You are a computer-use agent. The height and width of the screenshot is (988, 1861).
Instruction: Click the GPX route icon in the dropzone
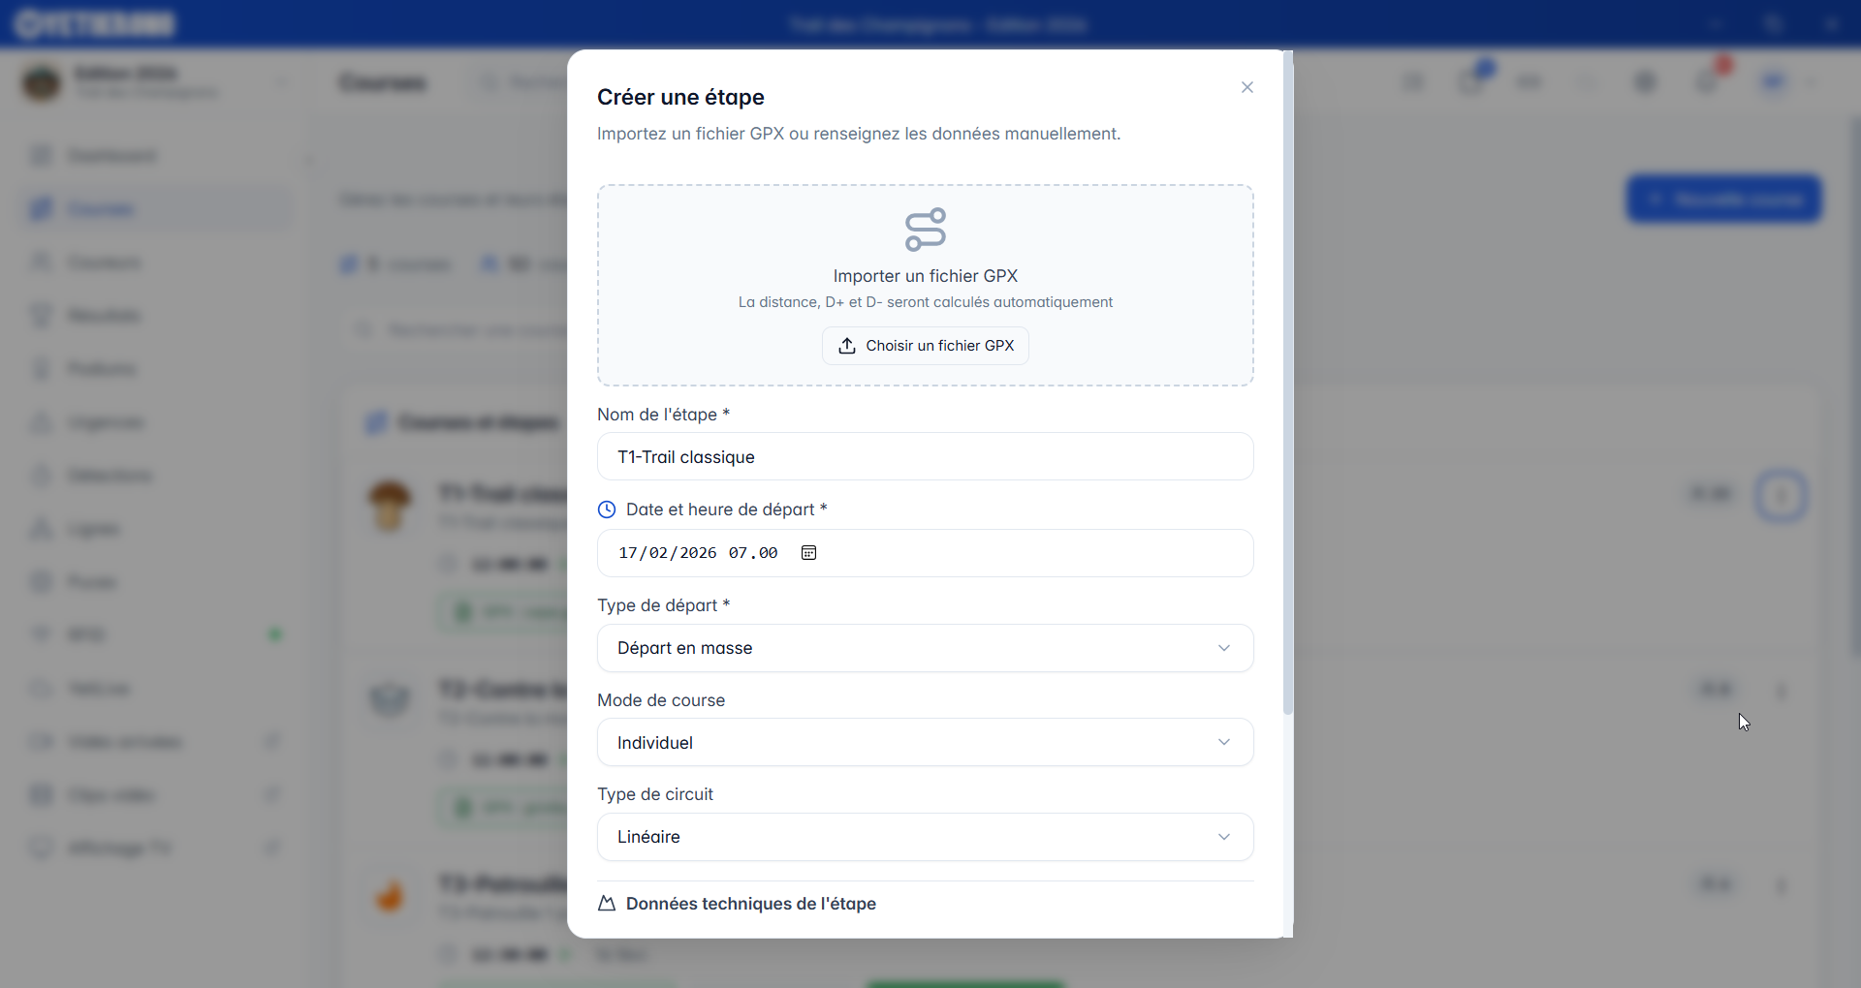[x=925, y=230]
